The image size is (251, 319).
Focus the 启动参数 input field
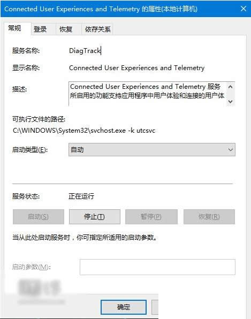pos(157,267)
